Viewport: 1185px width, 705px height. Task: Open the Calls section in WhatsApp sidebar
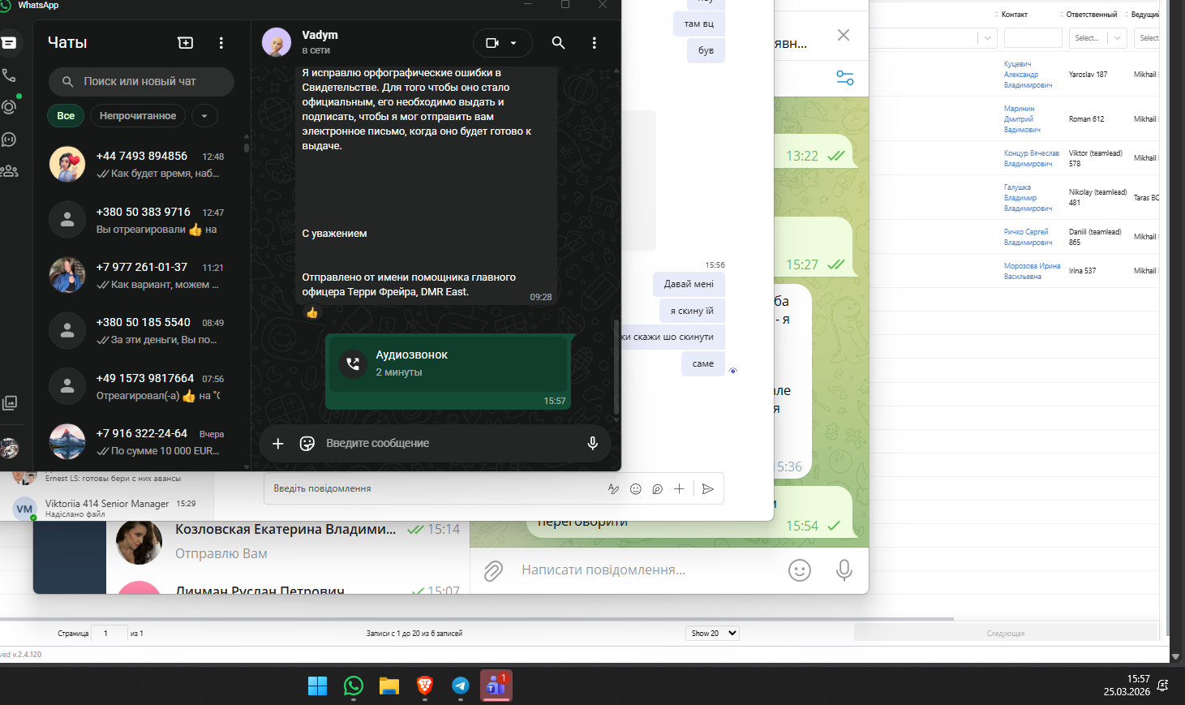tap(9, 75)
